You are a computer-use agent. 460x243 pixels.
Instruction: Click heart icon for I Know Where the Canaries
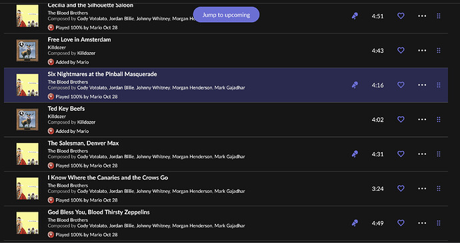[401, 188]
